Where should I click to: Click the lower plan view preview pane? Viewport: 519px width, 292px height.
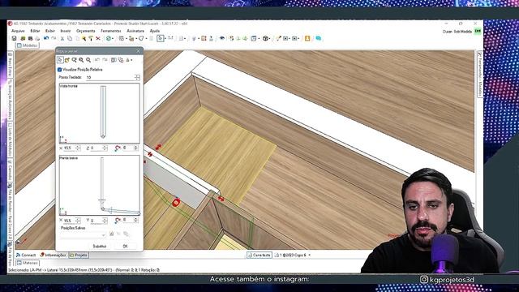pos(99,186)
